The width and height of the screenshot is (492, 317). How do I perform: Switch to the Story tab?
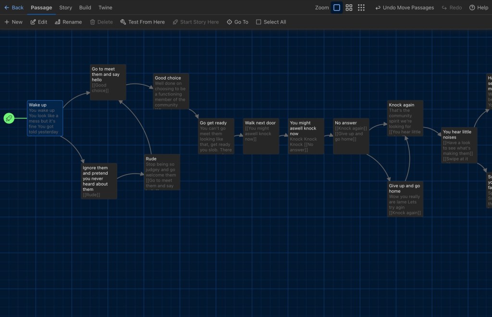point(65,8)
